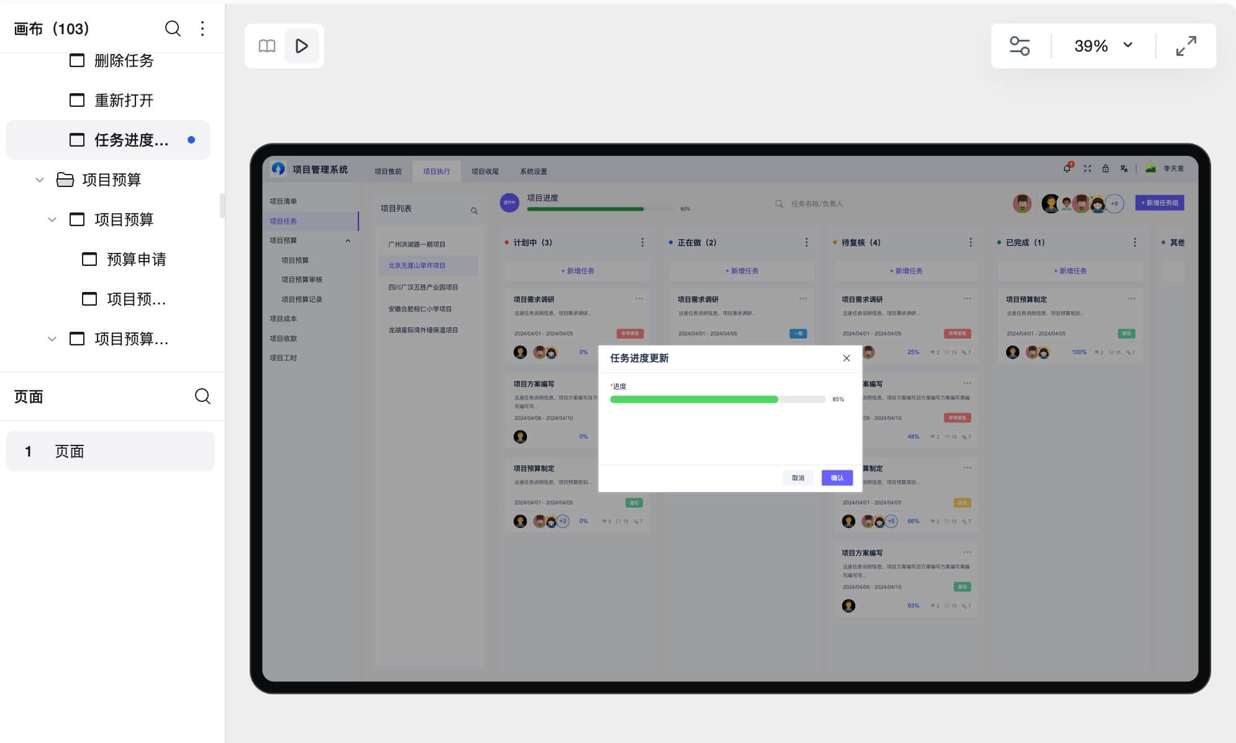
Task: Open the canvas three-dot more menu
Action: point(202,29)
